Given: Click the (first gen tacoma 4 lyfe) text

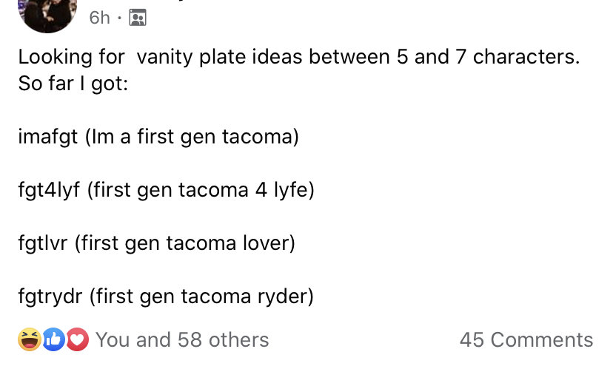Looking at the screenshot, I should 201,190.
